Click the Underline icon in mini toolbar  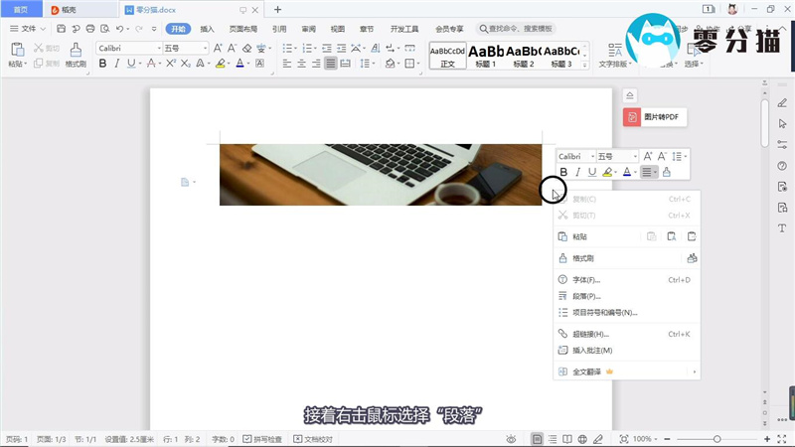click(x=592, y=173)
